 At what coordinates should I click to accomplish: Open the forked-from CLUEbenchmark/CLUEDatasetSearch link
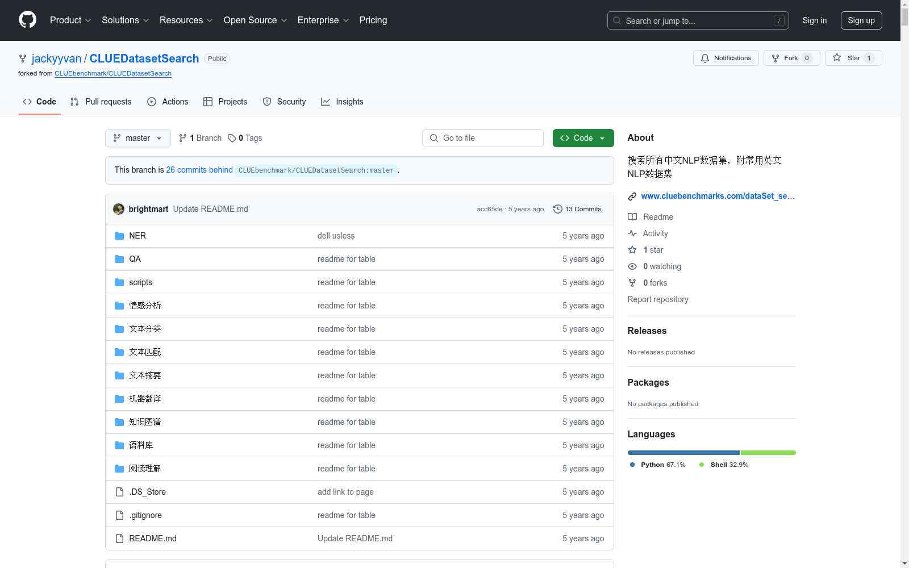coord(113,73)
